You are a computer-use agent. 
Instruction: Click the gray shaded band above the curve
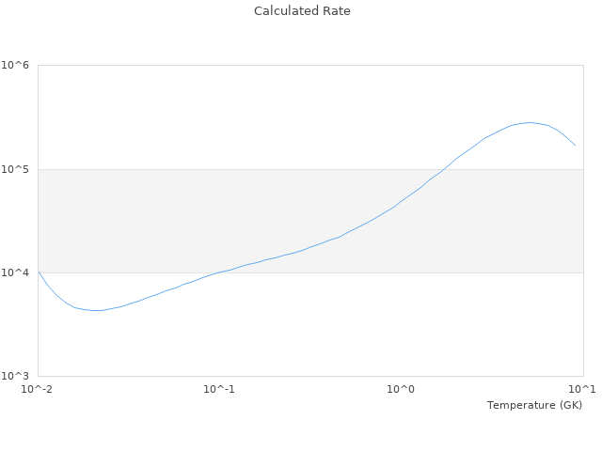188,207
